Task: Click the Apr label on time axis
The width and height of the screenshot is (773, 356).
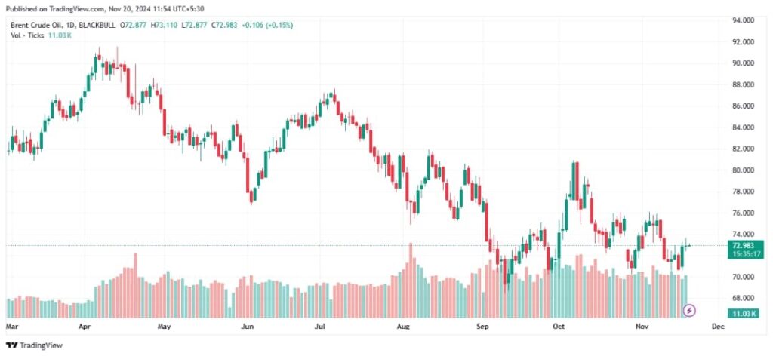Action: (x=85, y=327)
